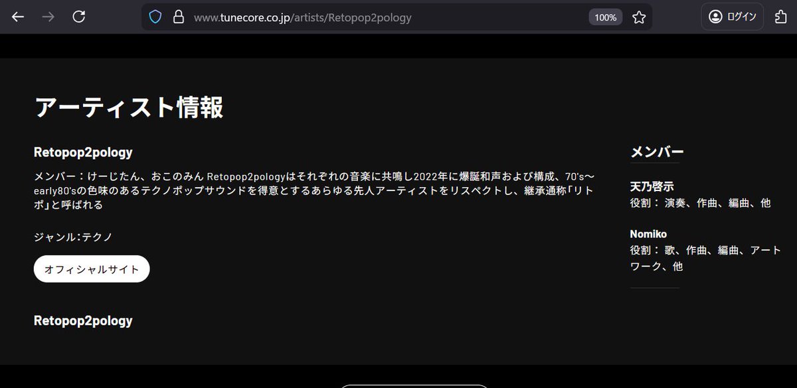Click the アーティスト情報 heading
The image size is (797, 388).
click(x=129, y=107)
